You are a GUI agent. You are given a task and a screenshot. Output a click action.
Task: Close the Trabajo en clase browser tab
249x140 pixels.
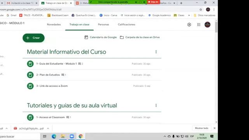click(x=71, y=3)
